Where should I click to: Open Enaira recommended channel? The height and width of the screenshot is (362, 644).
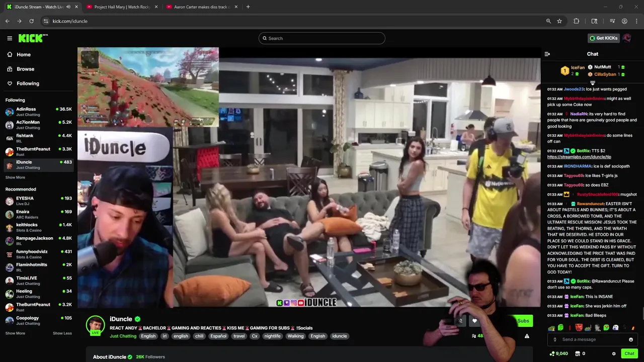coord(39,214)
